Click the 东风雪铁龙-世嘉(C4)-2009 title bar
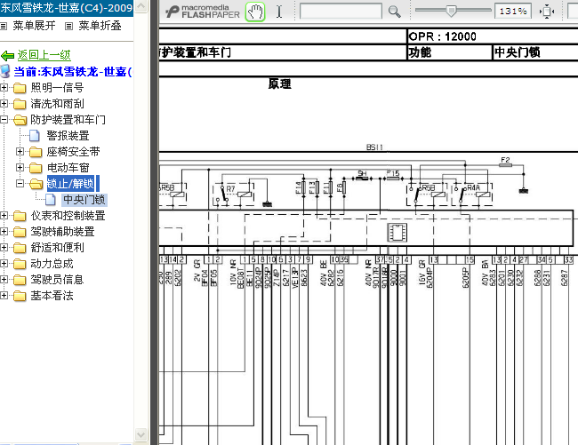The image size is (578, 445). pyautogui.click(x=67, y=8)
